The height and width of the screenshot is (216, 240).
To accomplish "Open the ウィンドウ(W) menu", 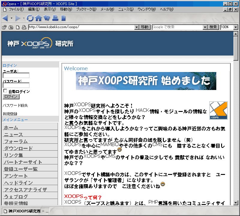I will 147,10.
